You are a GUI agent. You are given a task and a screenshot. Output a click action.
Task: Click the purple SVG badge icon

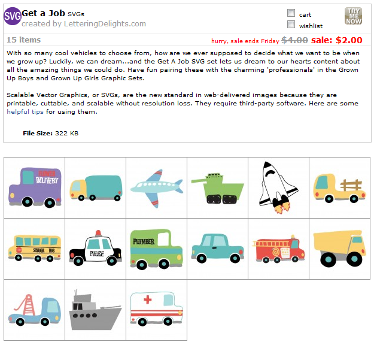tap(13, 16)
